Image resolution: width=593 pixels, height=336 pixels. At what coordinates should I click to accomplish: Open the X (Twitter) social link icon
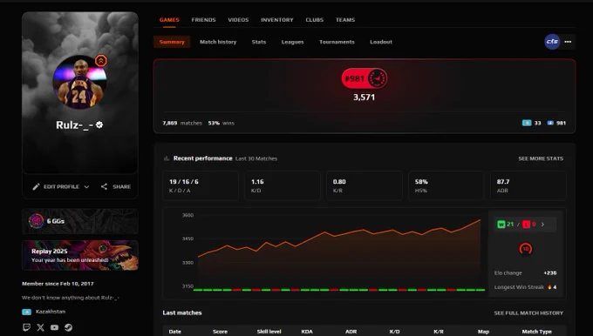(x=40, y=327)
